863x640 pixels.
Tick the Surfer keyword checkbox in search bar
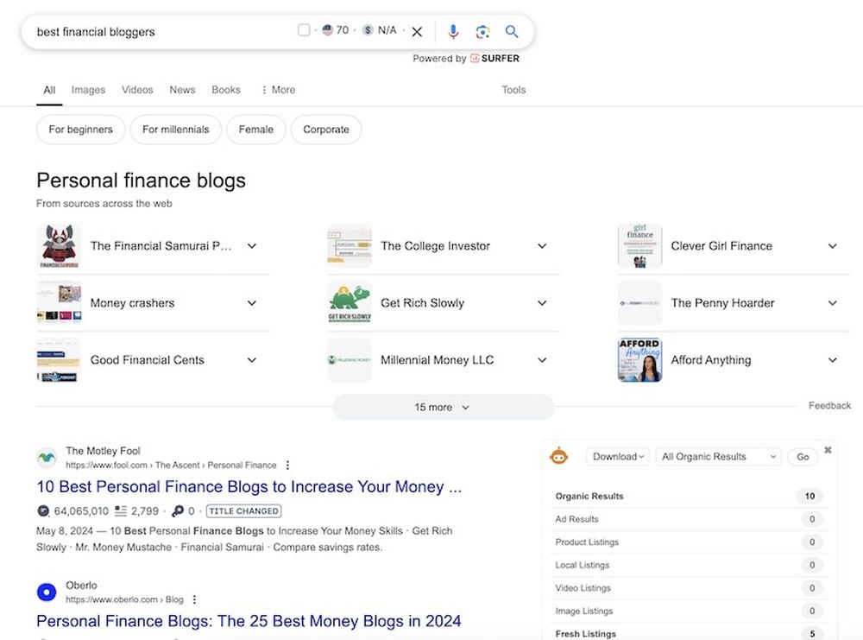click(304, 30)
